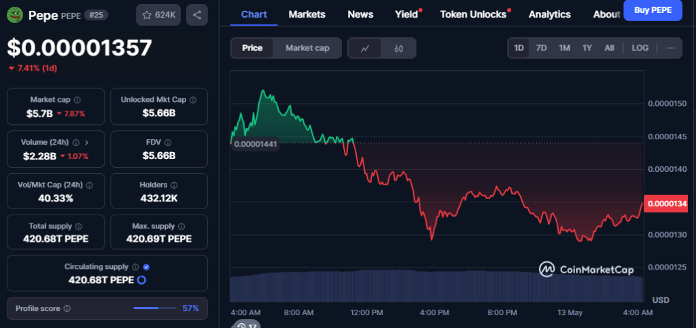This screenshot has width=696, height=328.
Task: Toggle LOG scale on chart
Action: click(640, 48)
